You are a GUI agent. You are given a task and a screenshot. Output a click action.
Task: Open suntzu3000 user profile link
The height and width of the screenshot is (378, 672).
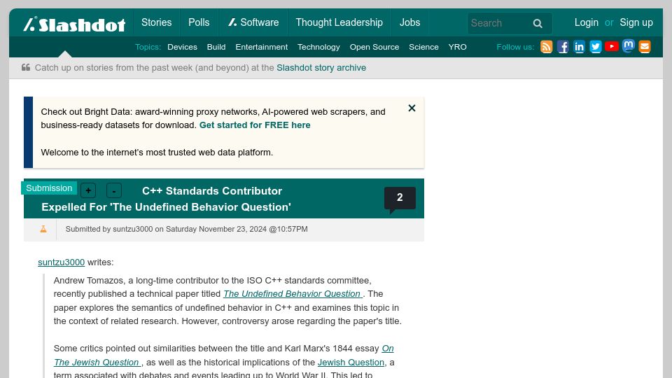62,262
